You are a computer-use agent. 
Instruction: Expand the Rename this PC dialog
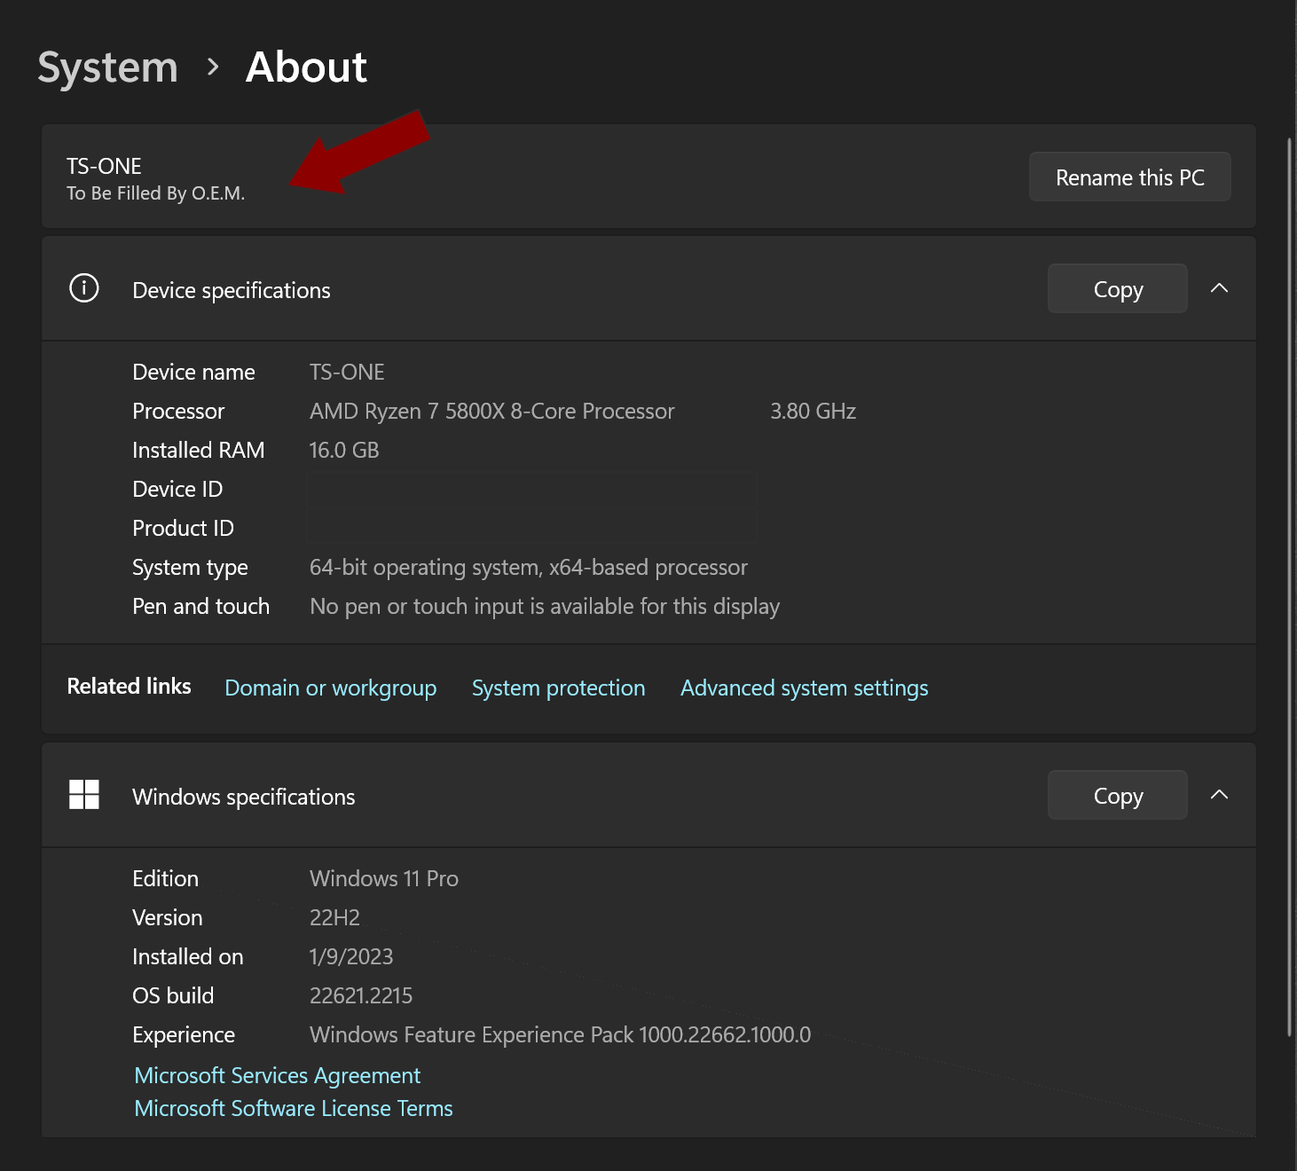coord(1129,177)
